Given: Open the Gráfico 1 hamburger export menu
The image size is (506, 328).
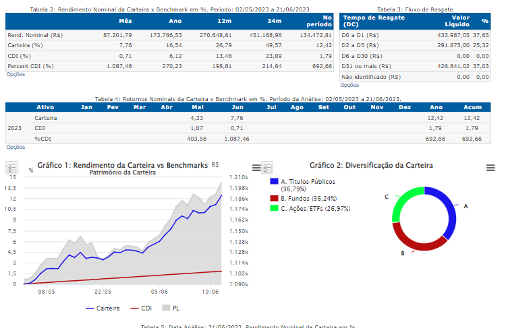Looking at the screenshot, I should 256,168.
